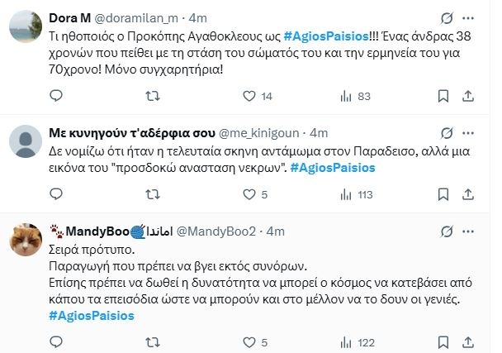Image resolution: width=502 pixels, height=353 pixels.
Task: Click the Grok icon on Dora M's tweet
Action: pyautogui.click(x=447, y=17)
